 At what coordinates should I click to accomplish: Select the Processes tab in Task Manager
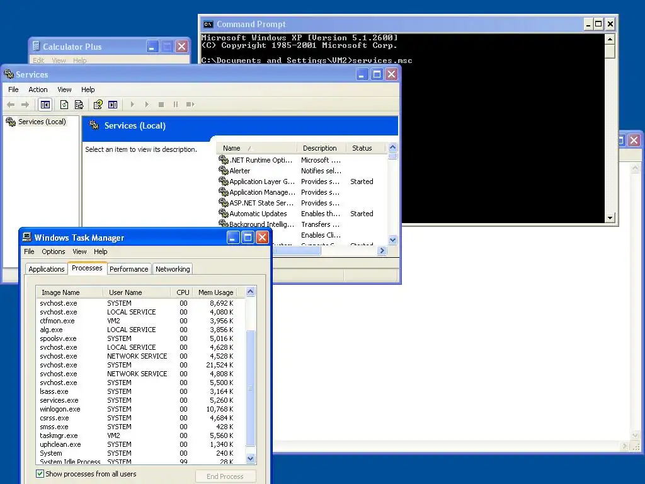pos(87,268)
